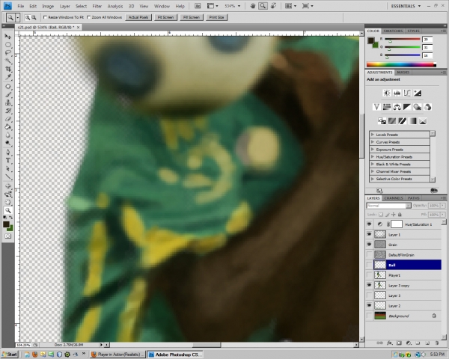The image size is (449, 359).
Task: Enable Zoom All Windows checkbox
Action: pyautogui.click(x=88, y=17)
